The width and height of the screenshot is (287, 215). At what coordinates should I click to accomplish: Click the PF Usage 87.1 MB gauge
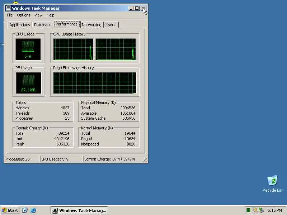(28, 83)
